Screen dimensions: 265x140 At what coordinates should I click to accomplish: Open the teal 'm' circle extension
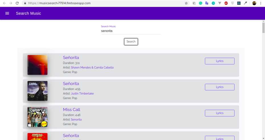pyautogui.click(x=213, y=3)
